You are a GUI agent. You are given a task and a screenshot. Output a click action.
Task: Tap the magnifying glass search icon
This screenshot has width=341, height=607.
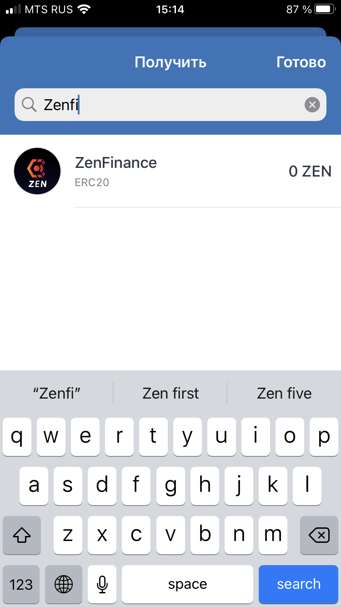coord(29,105)
